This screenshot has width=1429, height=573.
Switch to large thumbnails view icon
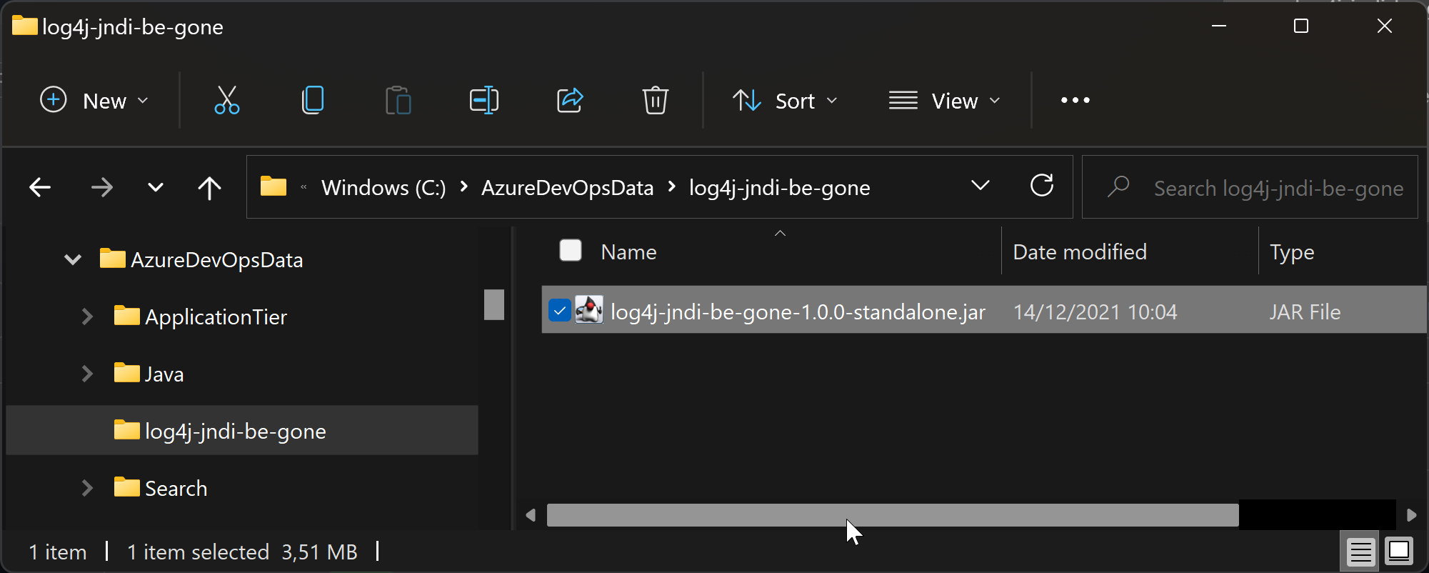1398,552
